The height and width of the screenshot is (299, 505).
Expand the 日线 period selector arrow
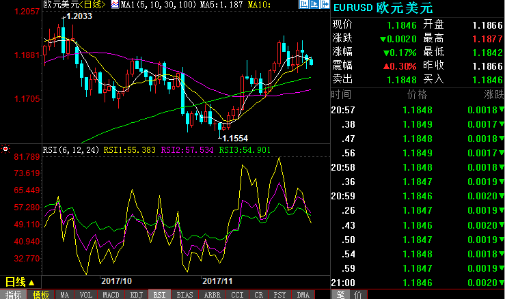tap(31, 282)
